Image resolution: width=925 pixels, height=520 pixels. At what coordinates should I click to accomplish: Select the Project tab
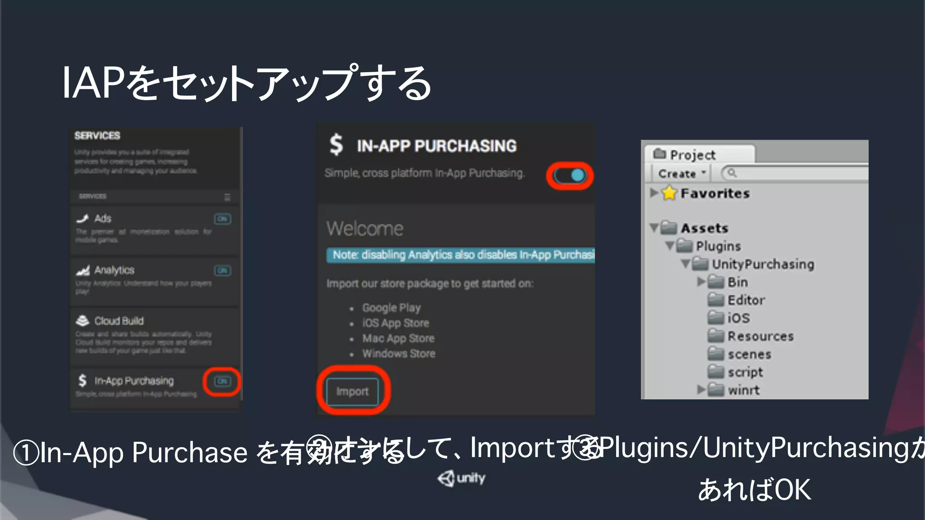pos(700,154)
